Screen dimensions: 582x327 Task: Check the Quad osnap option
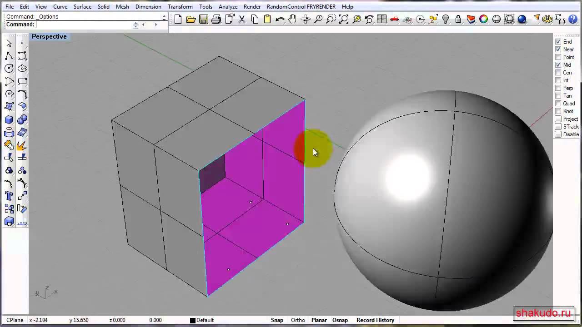(x=558, y=104)
